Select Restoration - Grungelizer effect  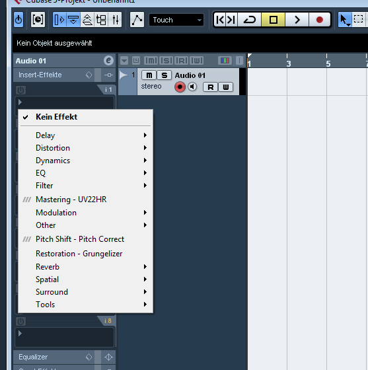85,254
